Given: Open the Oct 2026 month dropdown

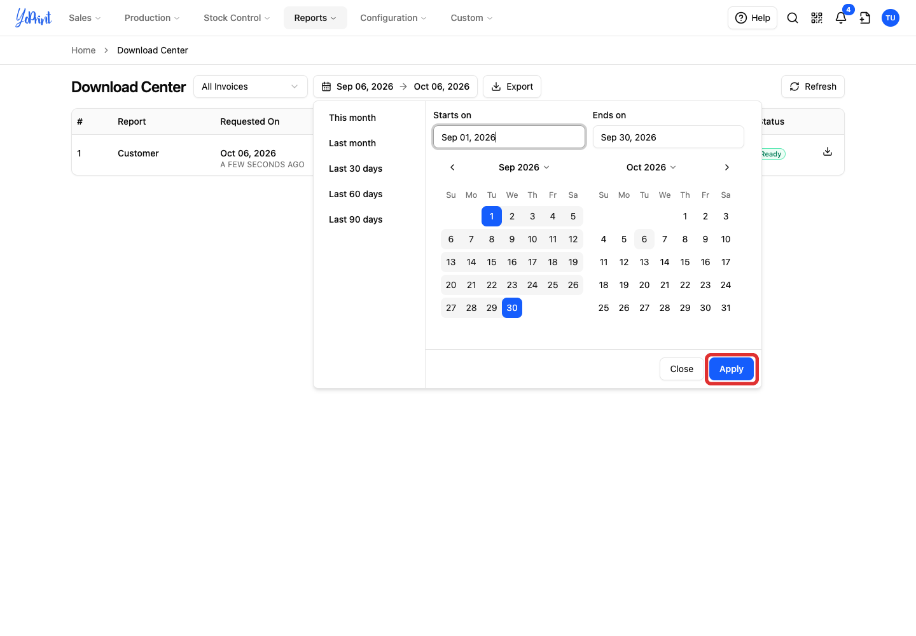Looking at the screenshot, I should tap(651, 167).
